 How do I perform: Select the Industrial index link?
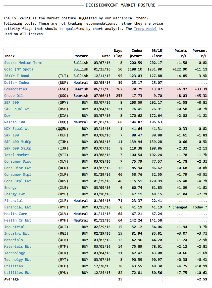tap(15, 227)
